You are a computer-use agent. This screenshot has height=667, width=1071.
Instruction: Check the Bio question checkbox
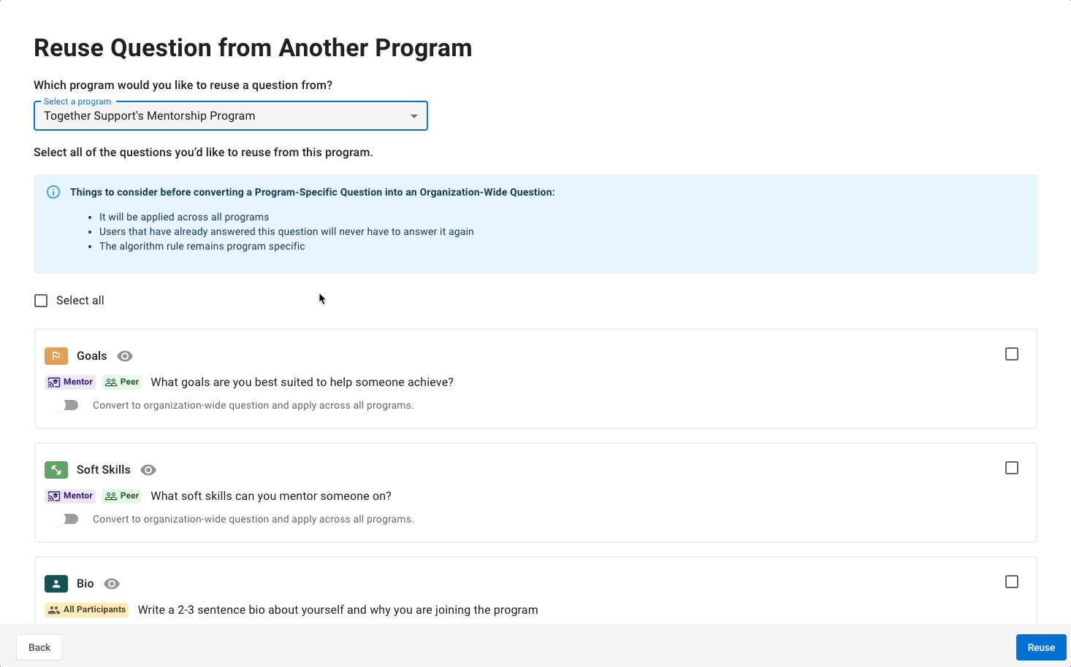coord(1012,582)
